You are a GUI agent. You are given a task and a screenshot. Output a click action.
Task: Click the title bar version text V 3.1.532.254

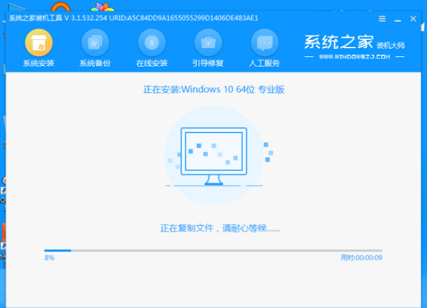coord(86,18)
